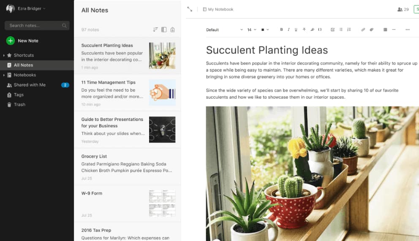Toggle underline formatting
This screenshot has height=241, width=419.
[x=296, y=29]
